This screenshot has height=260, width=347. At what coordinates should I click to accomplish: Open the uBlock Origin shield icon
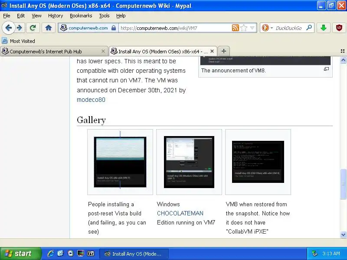click(x=339, y=28)
